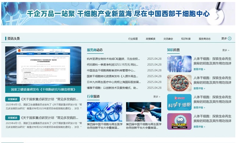Open news 日本九州再生医疗中心亮相上海国际医旅展

point(114,82)
